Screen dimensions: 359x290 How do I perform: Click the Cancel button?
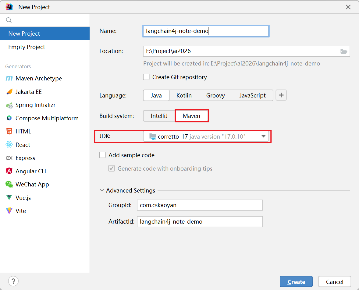(335, 281)
